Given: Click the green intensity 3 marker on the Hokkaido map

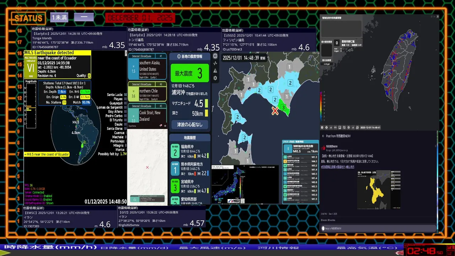Looking at the screenshot, I should (283, 107).
